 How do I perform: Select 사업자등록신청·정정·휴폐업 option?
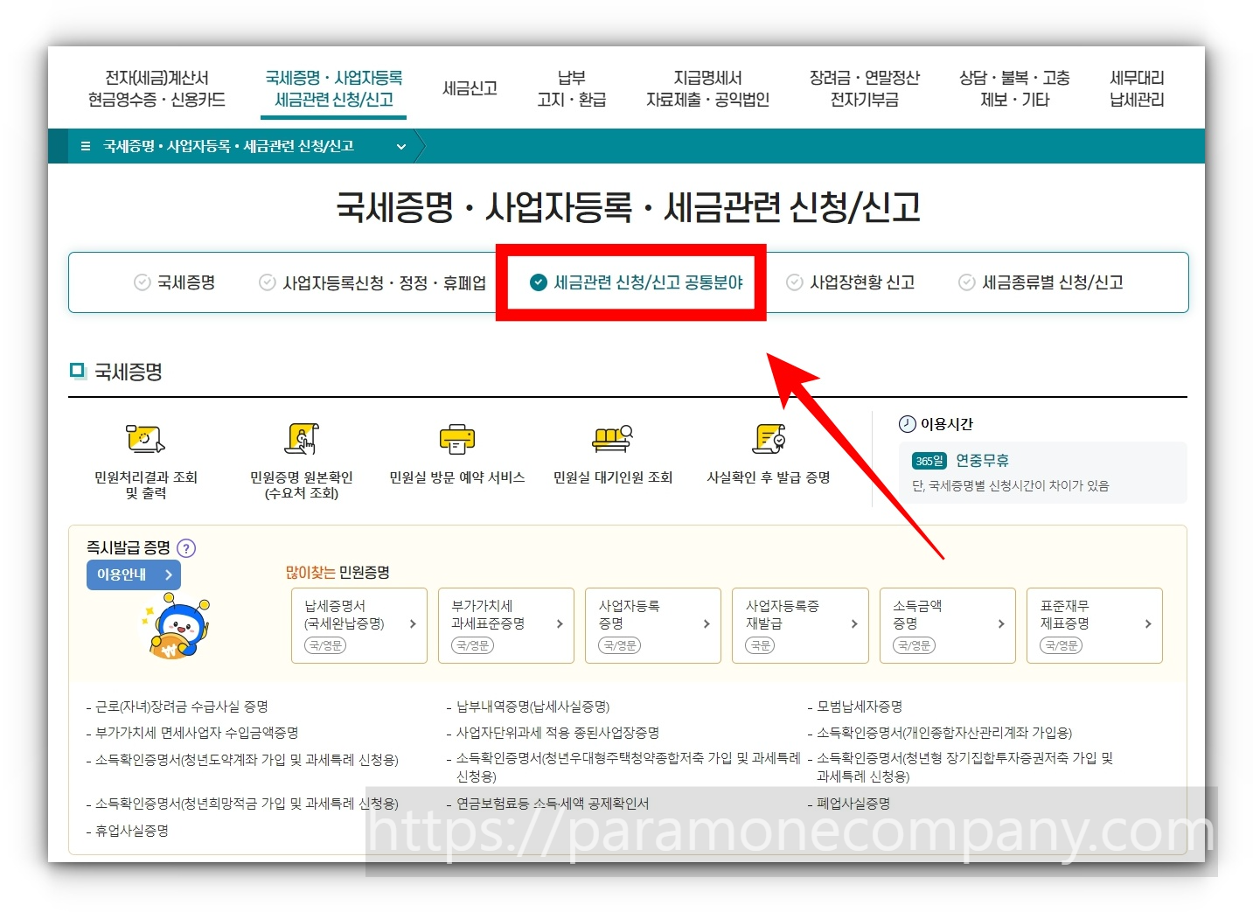[372, 282]
